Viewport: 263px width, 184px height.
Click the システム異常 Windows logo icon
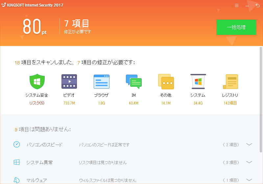point(17,162)
